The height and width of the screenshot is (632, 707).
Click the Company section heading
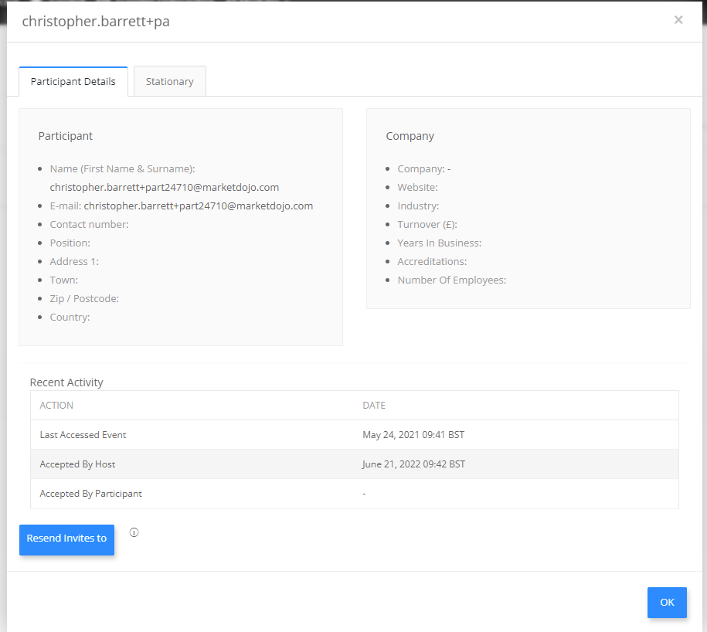coord(410,136)
